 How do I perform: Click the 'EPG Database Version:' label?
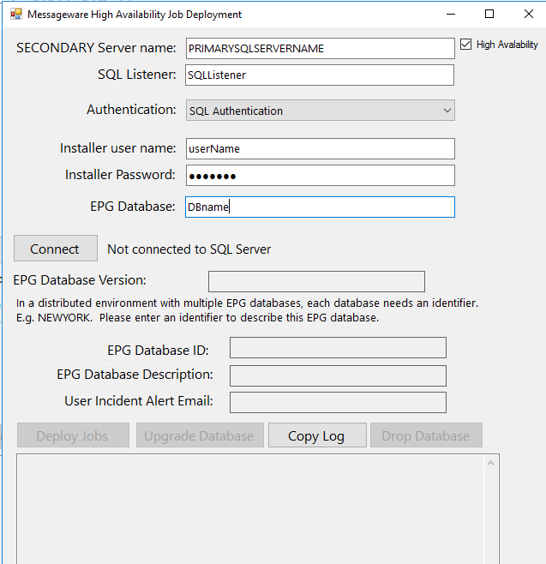pyautogui.click(x=80, y=280)
